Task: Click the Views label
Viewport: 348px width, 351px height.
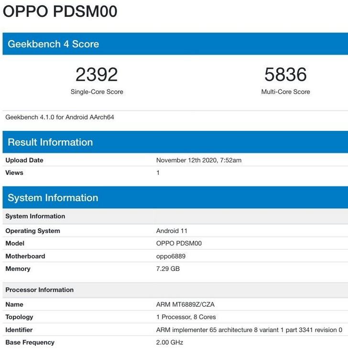Action: [x=14, y=172]
